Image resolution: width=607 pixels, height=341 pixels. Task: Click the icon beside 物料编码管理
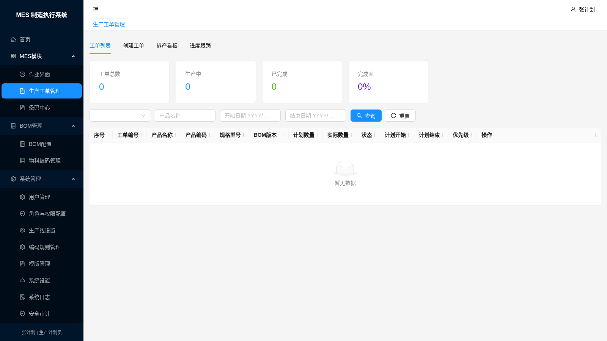(x=22, y=161)
